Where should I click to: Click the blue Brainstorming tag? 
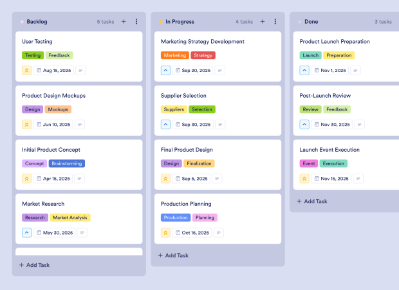click(67, 163)
